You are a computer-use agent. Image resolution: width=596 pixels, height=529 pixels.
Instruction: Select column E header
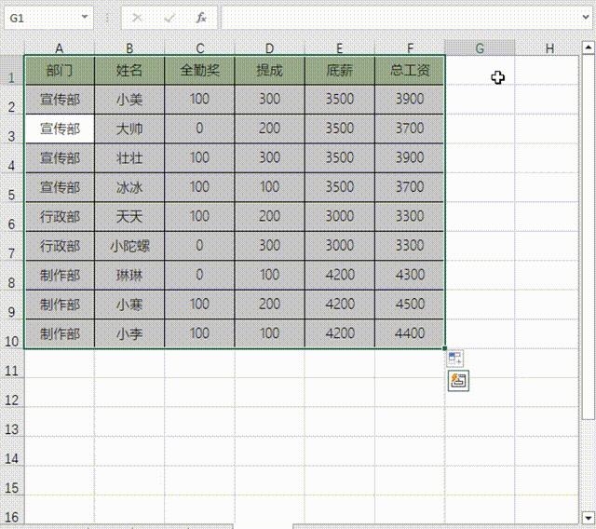pyautogui.click(x=339, y=48)
